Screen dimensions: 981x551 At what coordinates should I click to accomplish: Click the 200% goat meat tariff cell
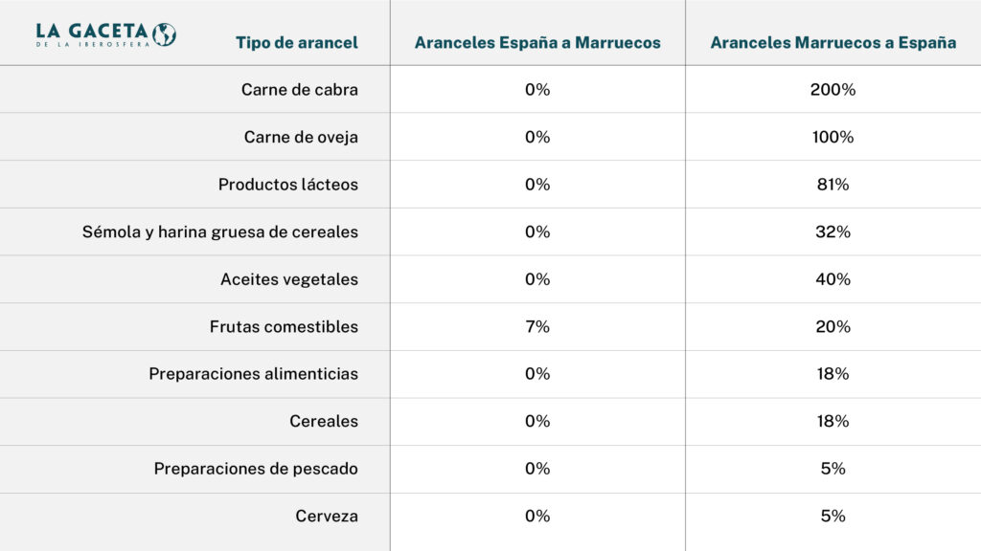click(x=833, y=89)
